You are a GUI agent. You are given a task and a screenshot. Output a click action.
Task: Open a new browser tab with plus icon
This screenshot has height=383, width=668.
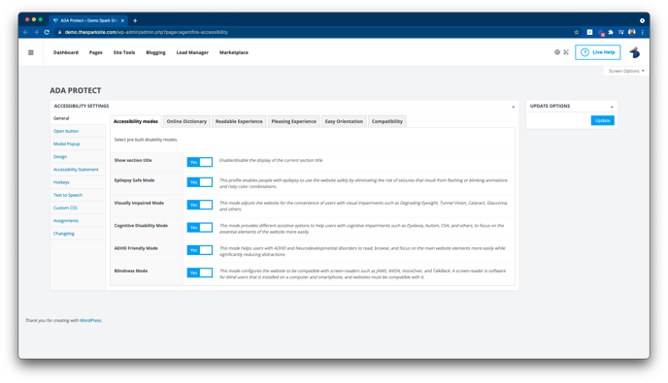coord(135,20)
